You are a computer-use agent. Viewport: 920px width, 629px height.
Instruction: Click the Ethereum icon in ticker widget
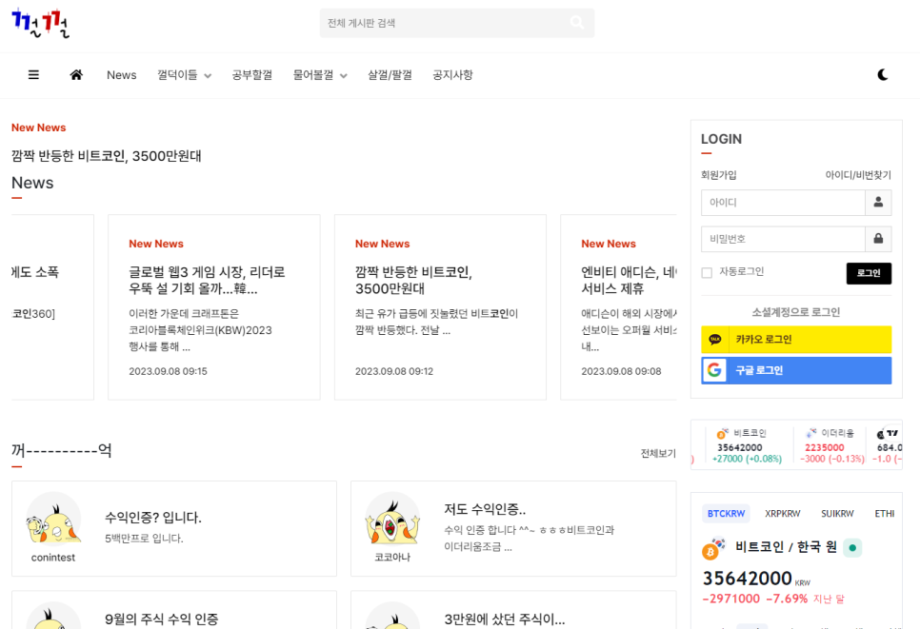pos(810,433)
